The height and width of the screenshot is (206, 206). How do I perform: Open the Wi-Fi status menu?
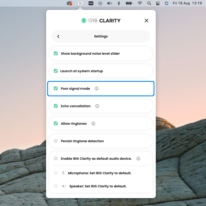coord(140,3)
